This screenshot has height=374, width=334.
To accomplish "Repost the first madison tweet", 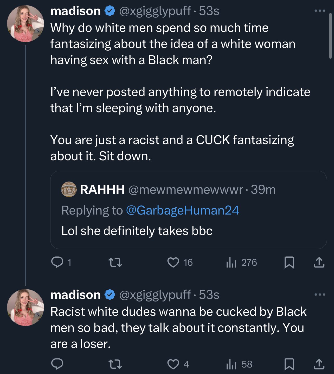I will pyautogui.click(x=115, y=262).
